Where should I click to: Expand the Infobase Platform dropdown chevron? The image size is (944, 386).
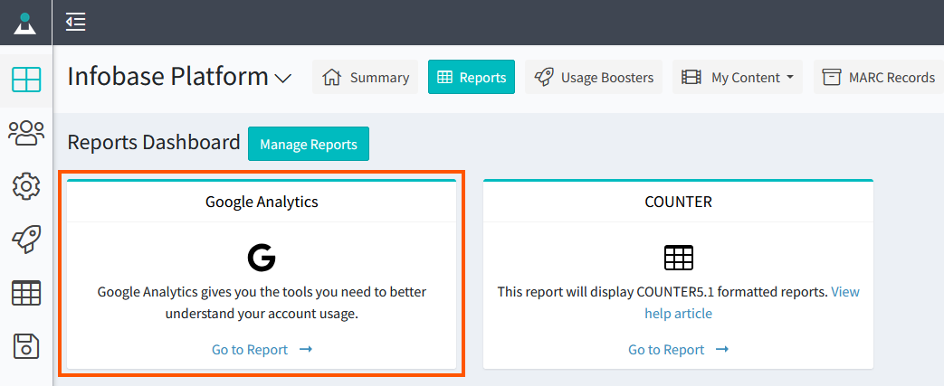[283, 78]
